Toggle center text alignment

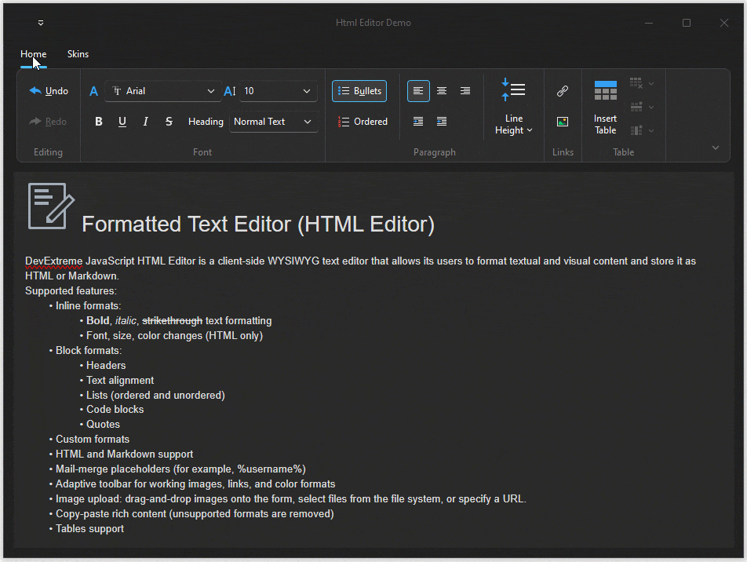click(441, 90)
